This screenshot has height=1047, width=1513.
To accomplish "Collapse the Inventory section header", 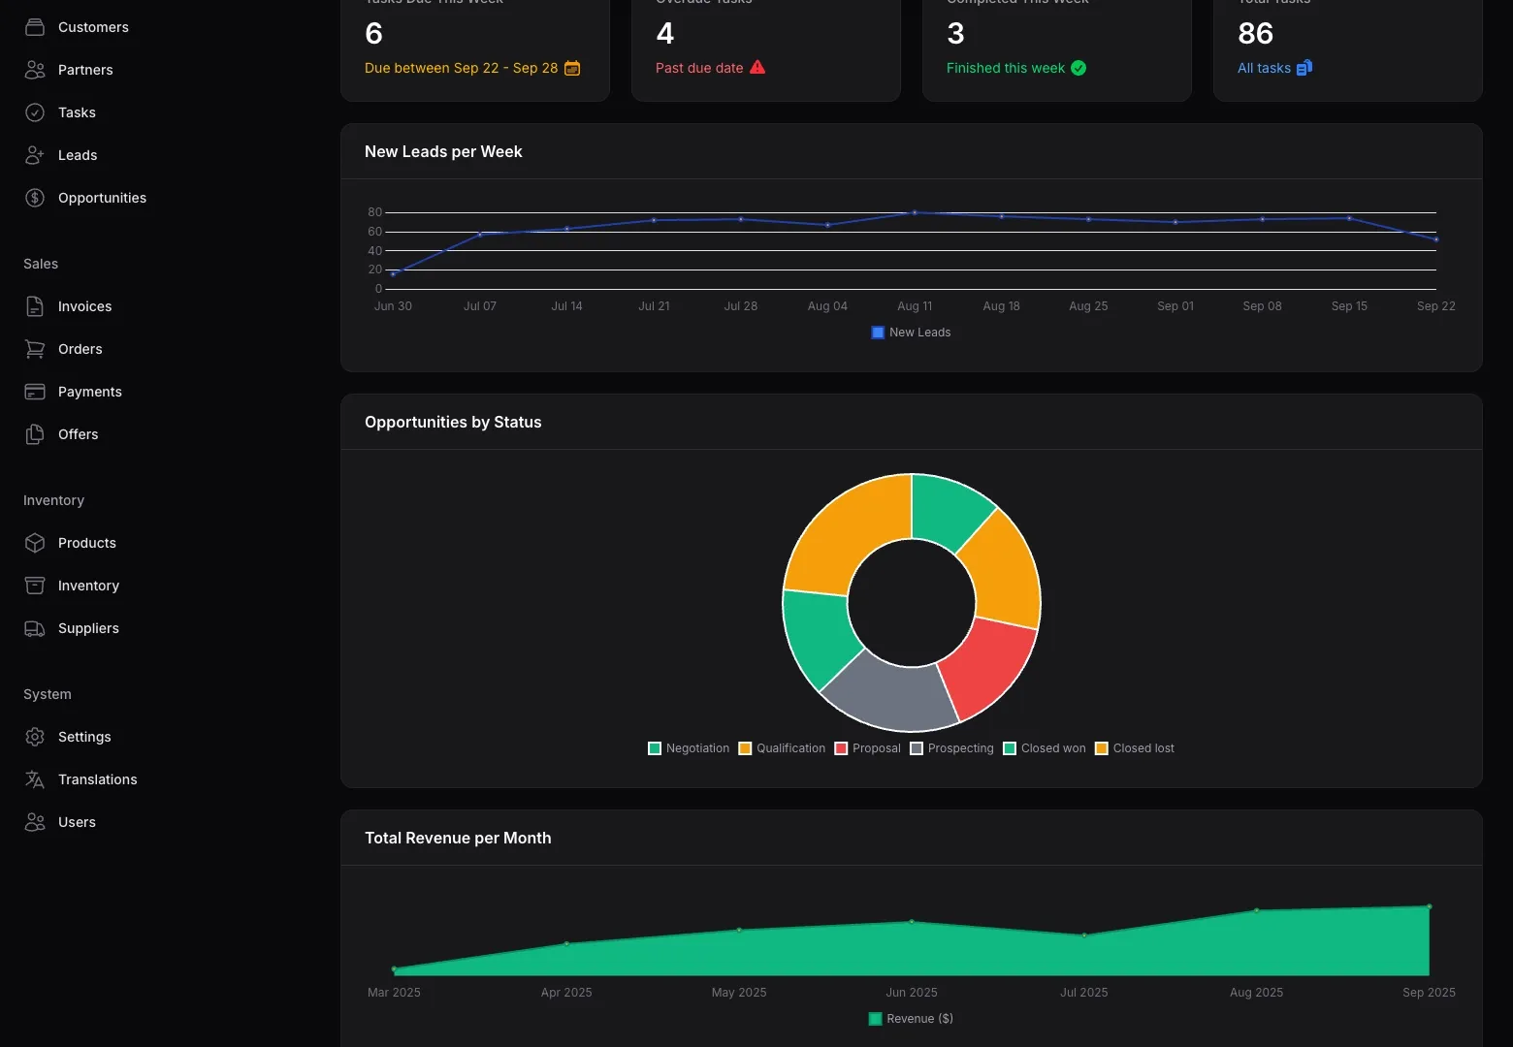I will pyautogui.click(x=53, y=500).
